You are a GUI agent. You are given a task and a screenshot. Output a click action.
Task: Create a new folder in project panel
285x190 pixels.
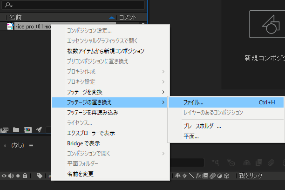click(x=16, y=129)
